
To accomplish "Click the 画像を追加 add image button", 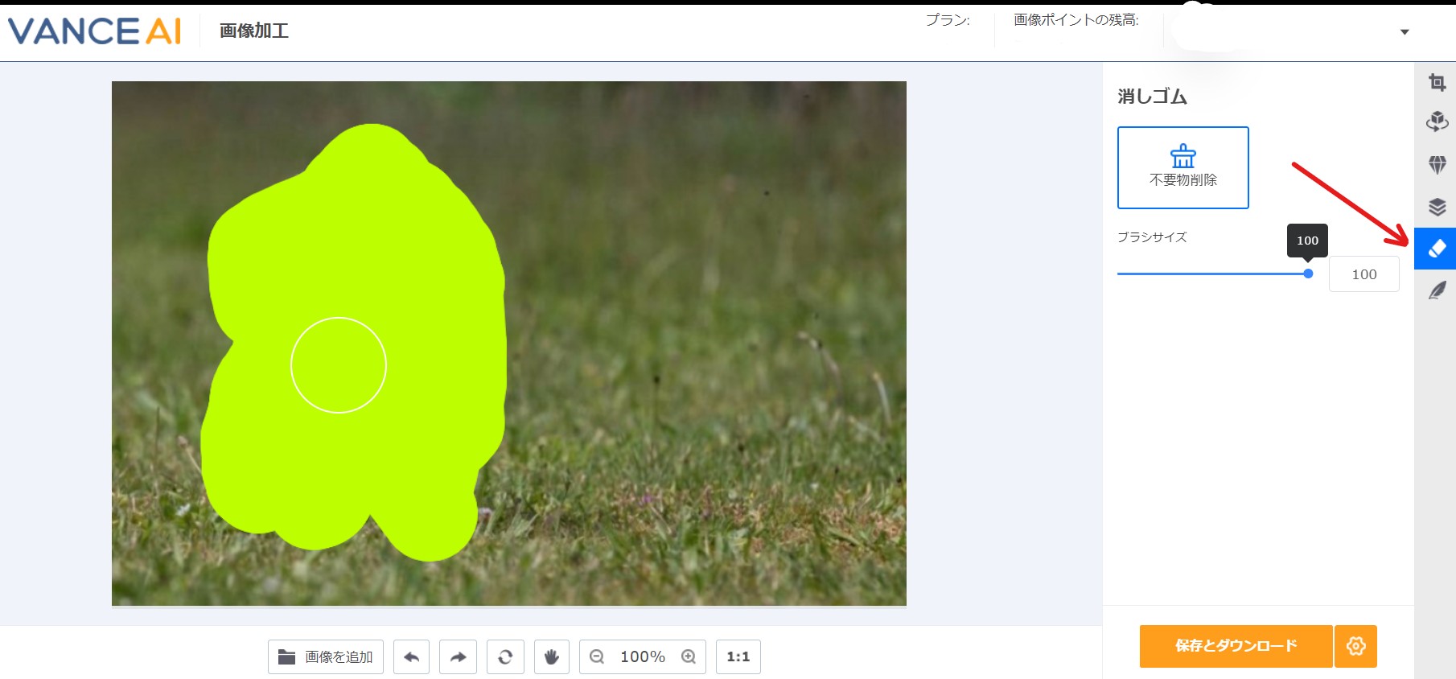I will tap(326, 657).
